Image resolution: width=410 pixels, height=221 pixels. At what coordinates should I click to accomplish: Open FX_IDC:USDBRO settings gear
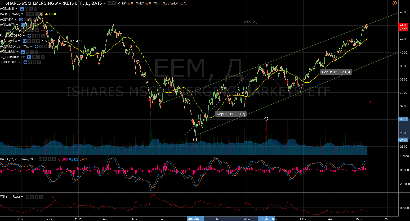click(34, 36)
